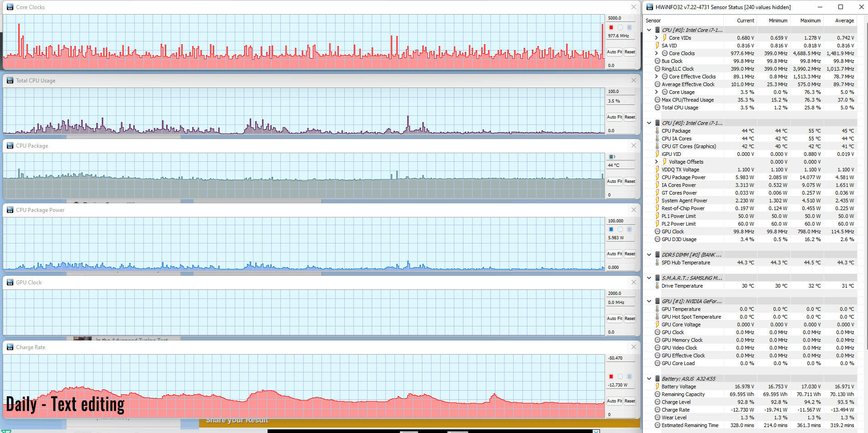Image resolution: width=868 pixels, height=433 pixels.
Task: Click the clock icon beside Charge Rate sensor
Action: pos(657,410)
